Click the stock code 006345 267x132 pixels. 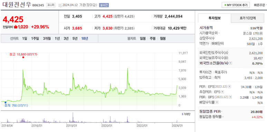(x=38, y=5)
